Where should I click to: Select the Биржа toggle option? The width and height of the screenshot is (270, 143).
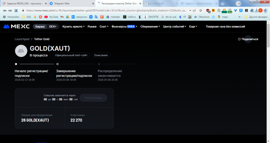coord(40,27)
